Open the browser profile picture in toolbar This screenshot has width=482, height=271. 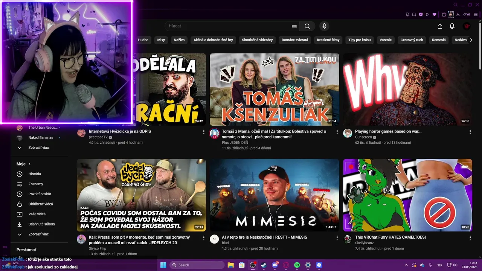tap(451, 14)
